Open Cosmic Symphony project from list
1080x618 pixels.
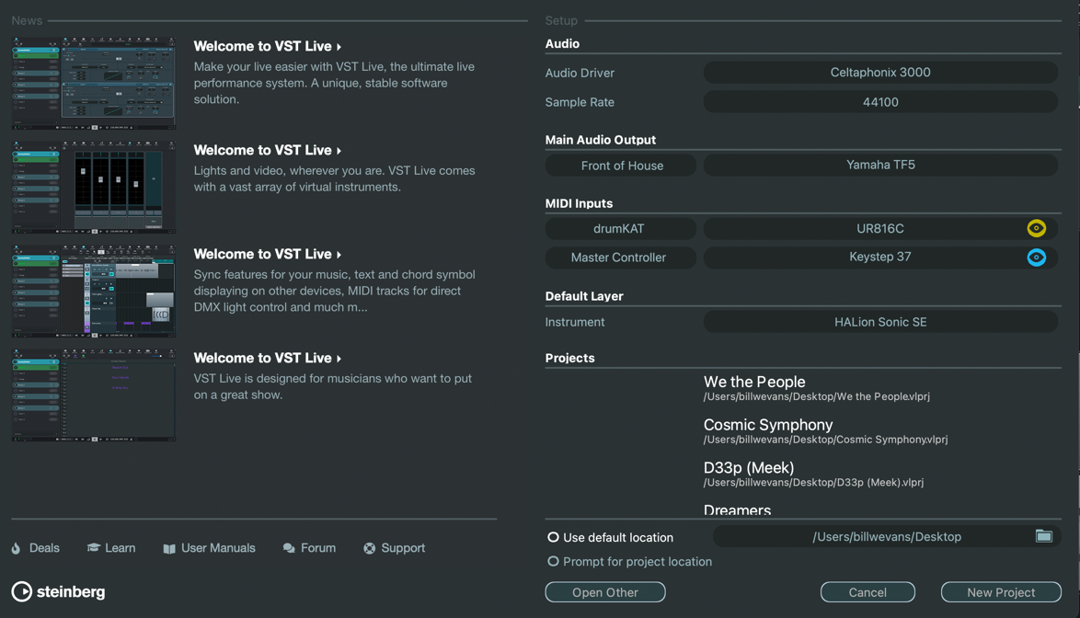pos(768,425)
